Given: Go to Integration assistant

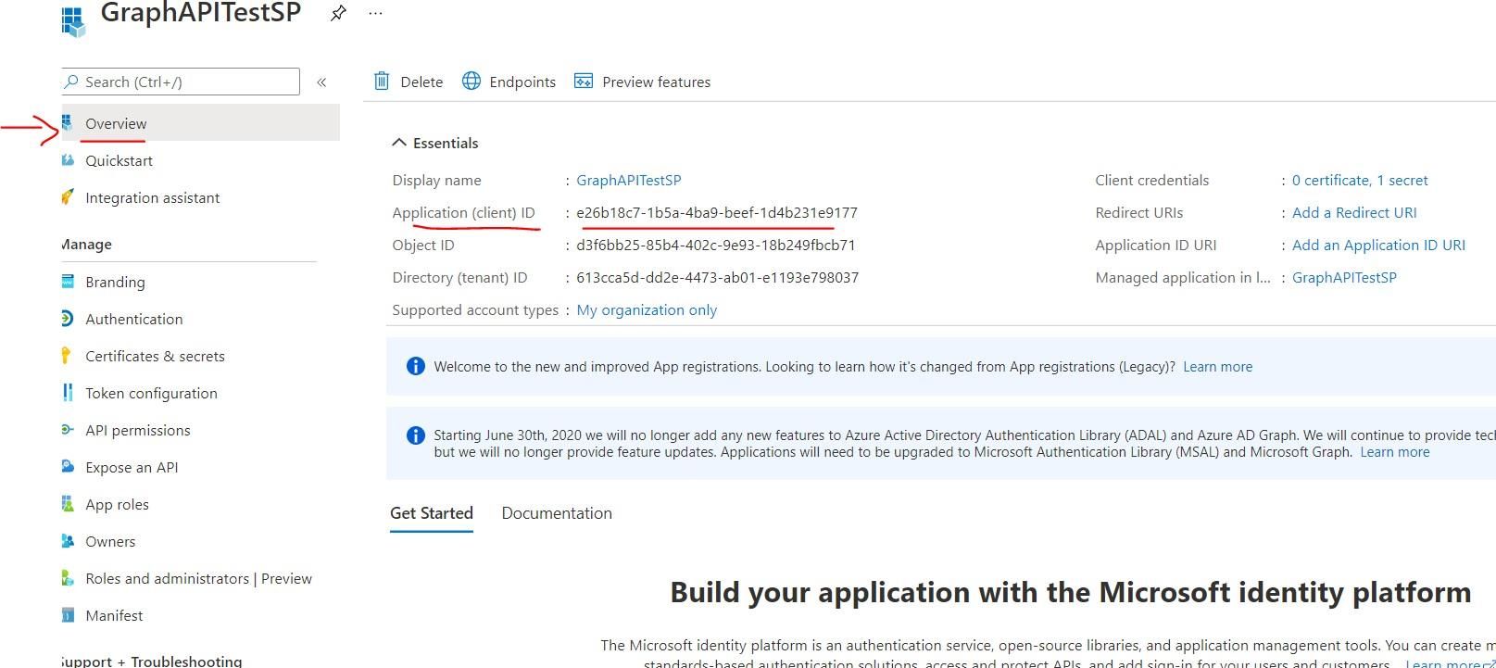Looking at the screenshot, I should (152, 197).
